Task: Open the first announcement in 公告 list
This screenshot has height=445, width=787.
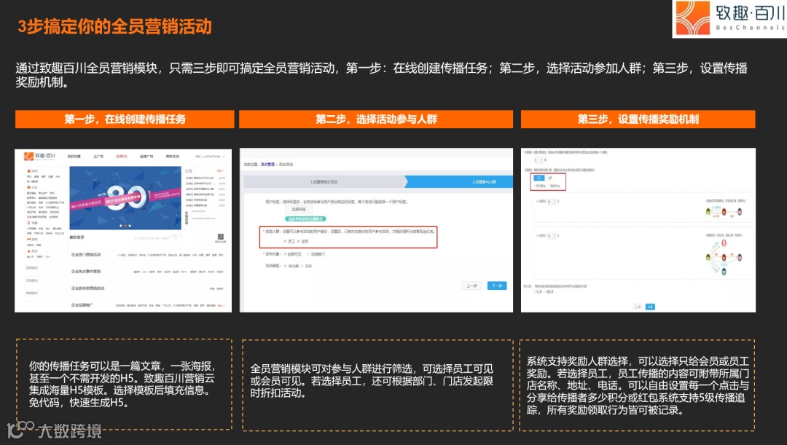Action: 205,178
